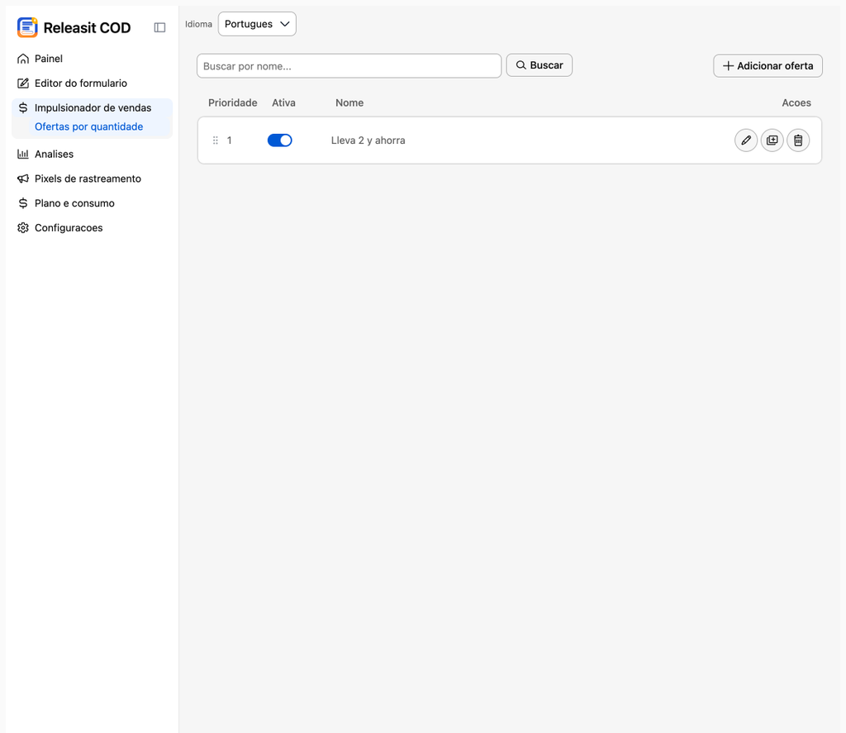Duplicate the Lleva 2 y ahorra offer
This screenshot has height=733, width=846.
point(772,140)
